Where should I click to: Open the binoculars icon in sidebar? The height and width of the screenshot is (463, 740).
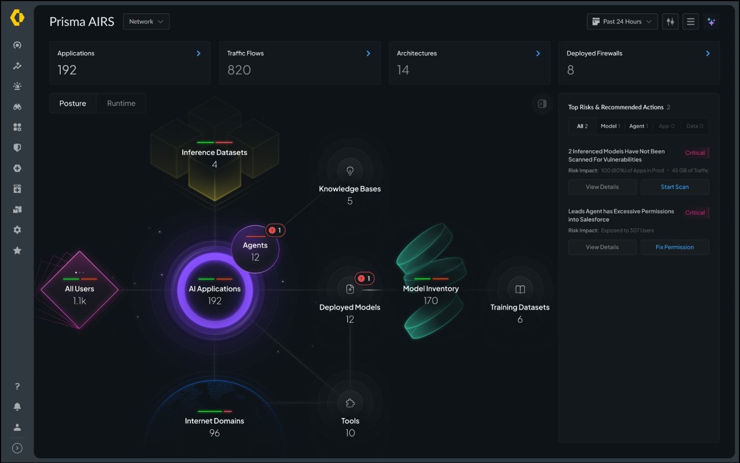point(17,107)
